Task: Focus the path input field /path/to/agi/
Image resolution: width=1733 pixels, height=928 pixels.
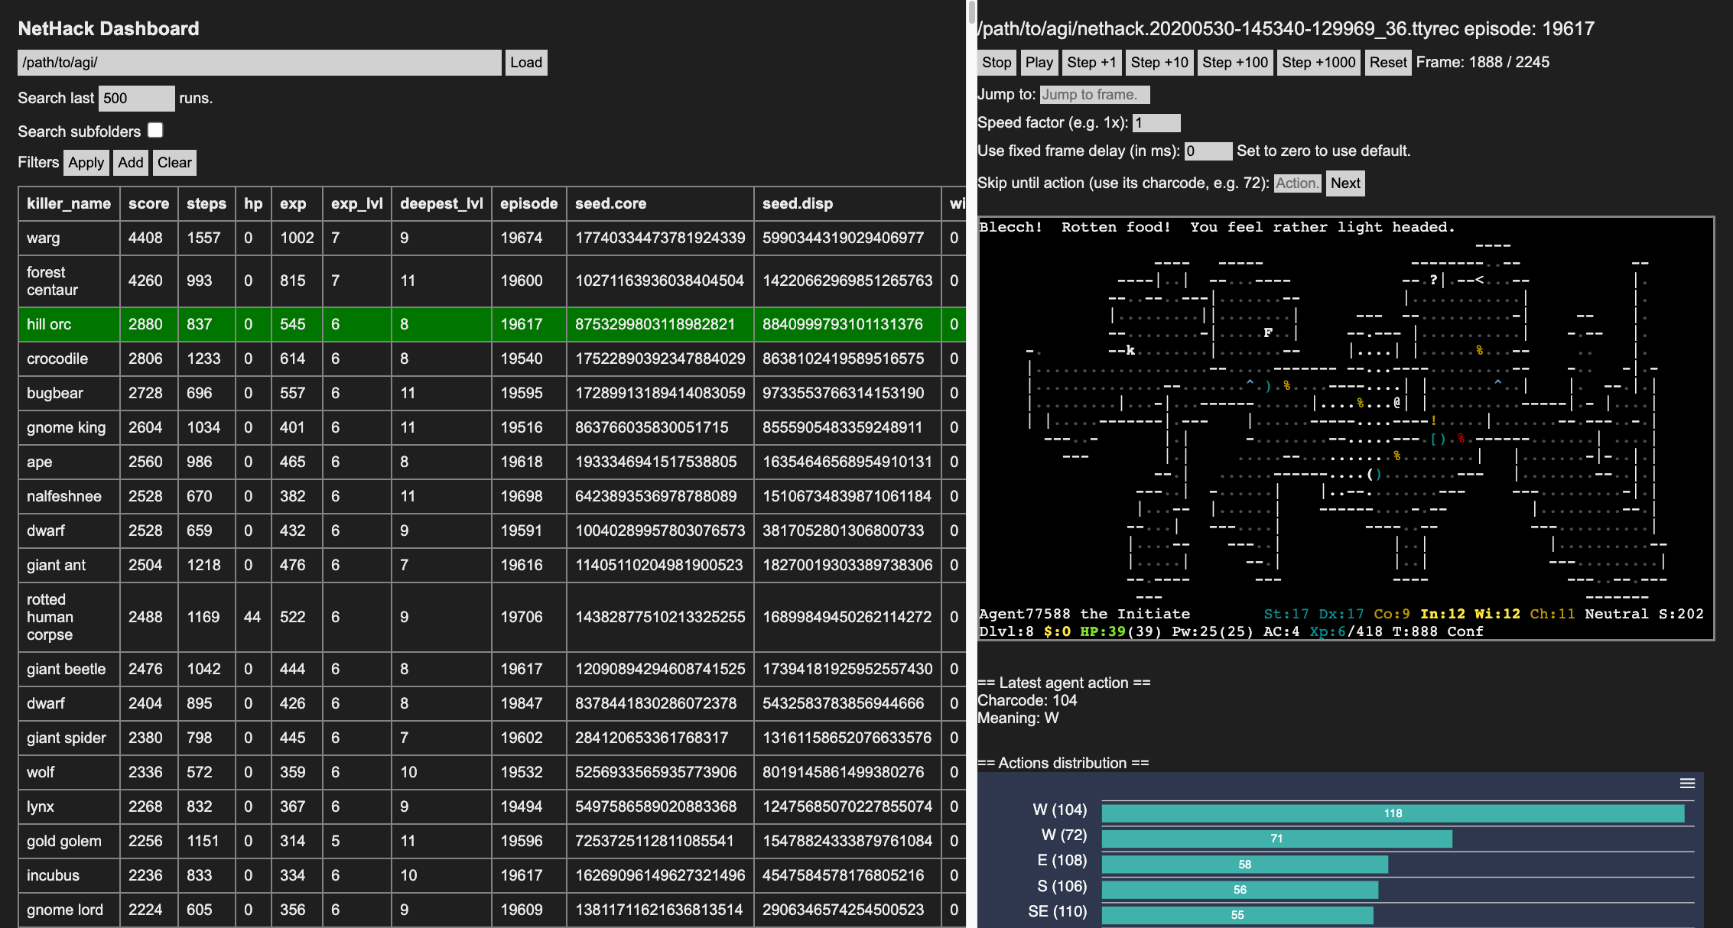Action: (259, 63)
